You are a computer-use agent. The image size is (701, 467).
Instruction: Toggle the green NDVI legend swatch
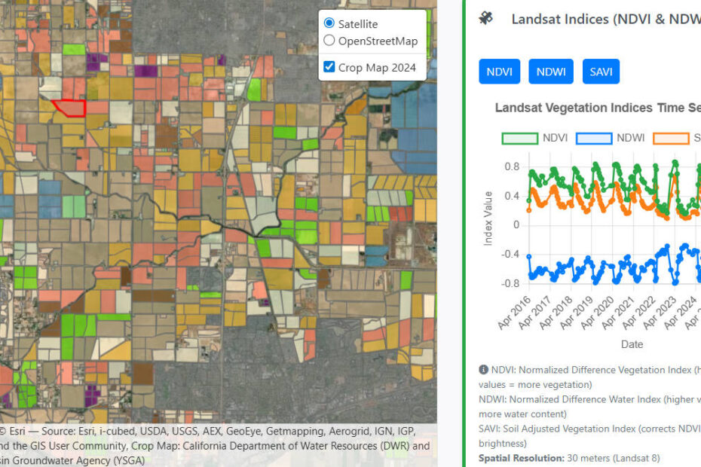pyautogui.click(x=521, y=138)
